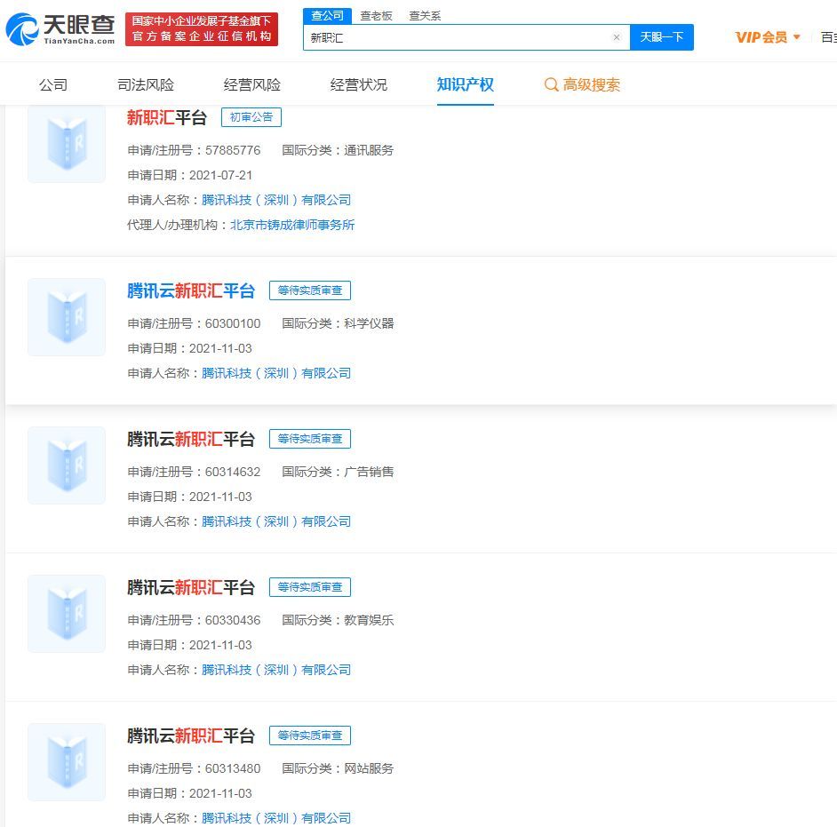Open the TianYanCha logo homepage
The height and width of the screenshot is (827, 837).
[x=60, y=29]
